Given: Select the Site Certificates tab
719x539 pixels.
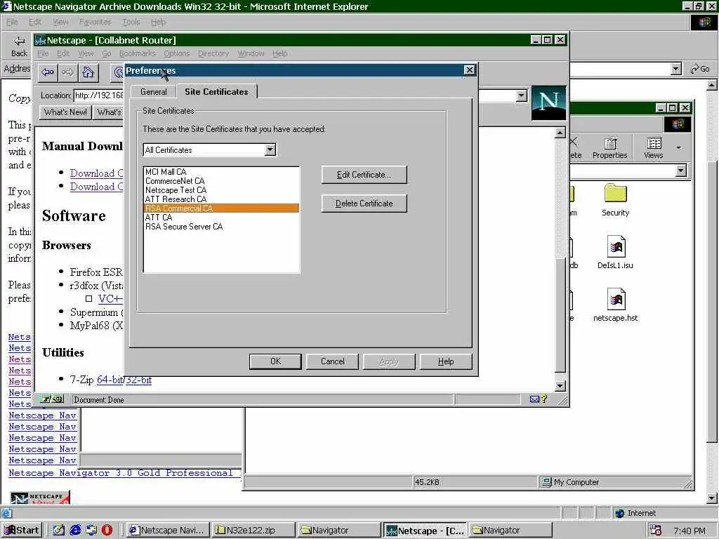Looking at the screenshot, I should click(216, 92).
